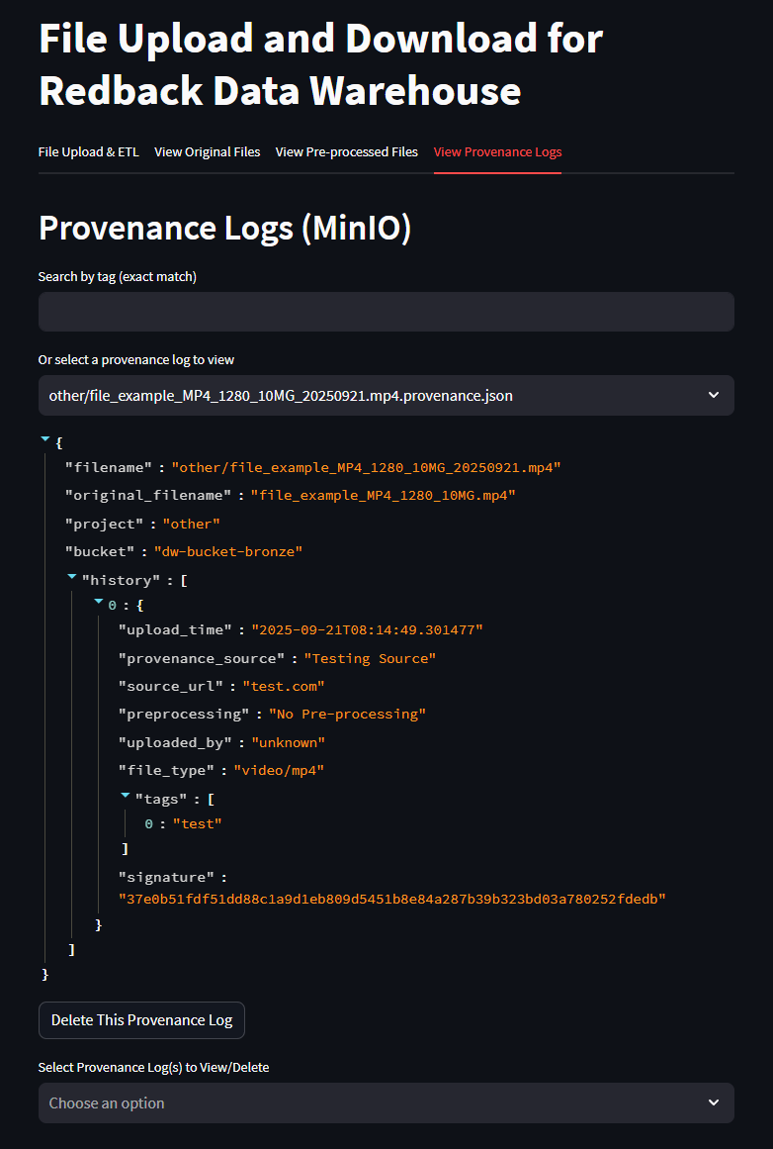Collapse history entry 0 object
Screen dimensions: 773x1149
pyautogui.click(x=99, y=602)
